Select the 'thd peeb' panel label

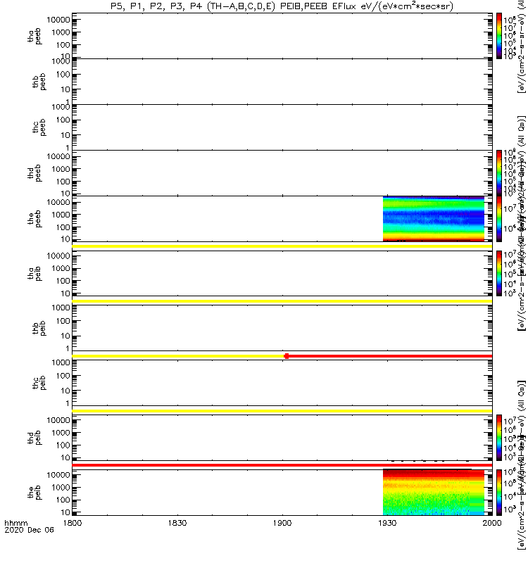34,173
